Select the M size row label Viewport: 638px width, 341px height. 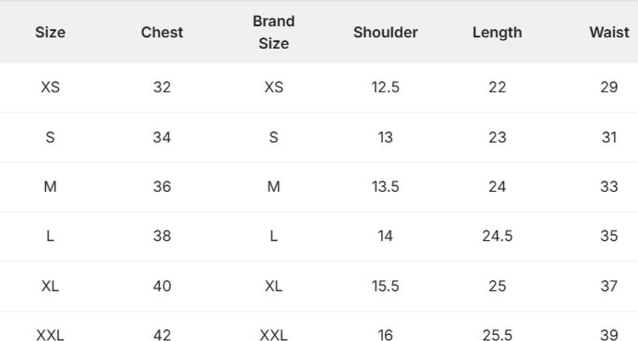pyautogui.click(x=50, y=187)
